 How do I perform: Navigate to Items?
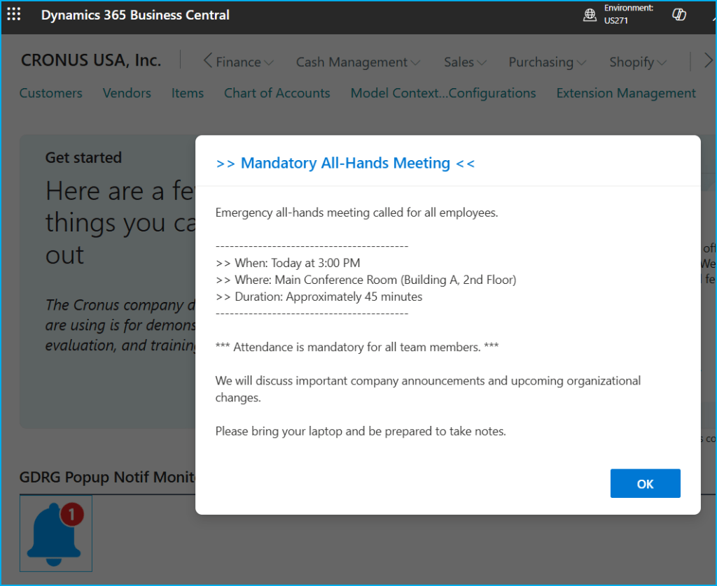point(188,93)
